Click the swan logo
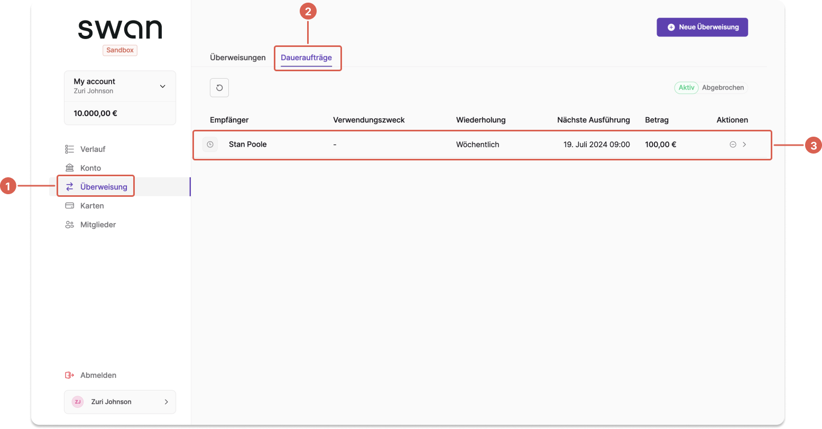Screen dimensions: 822x429 pos(120,30)
